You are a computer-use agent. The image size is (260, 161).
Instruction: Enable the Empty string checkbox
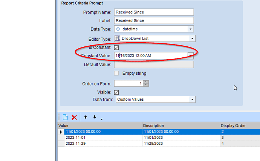[x=116, y=73]
